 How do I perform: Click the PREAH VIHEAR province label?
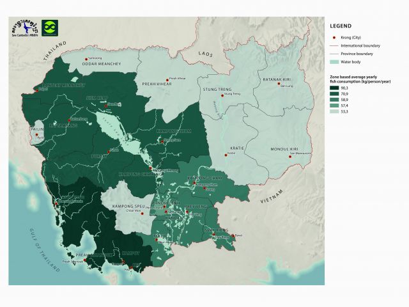pyautogui.click(x=157, y=84)
